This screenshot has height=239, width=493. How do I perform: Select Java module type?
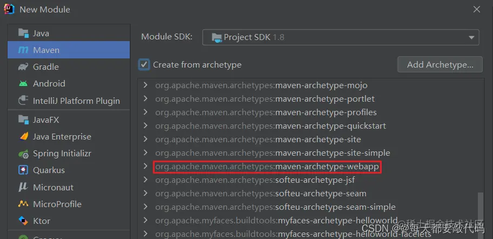click(69, 33)
